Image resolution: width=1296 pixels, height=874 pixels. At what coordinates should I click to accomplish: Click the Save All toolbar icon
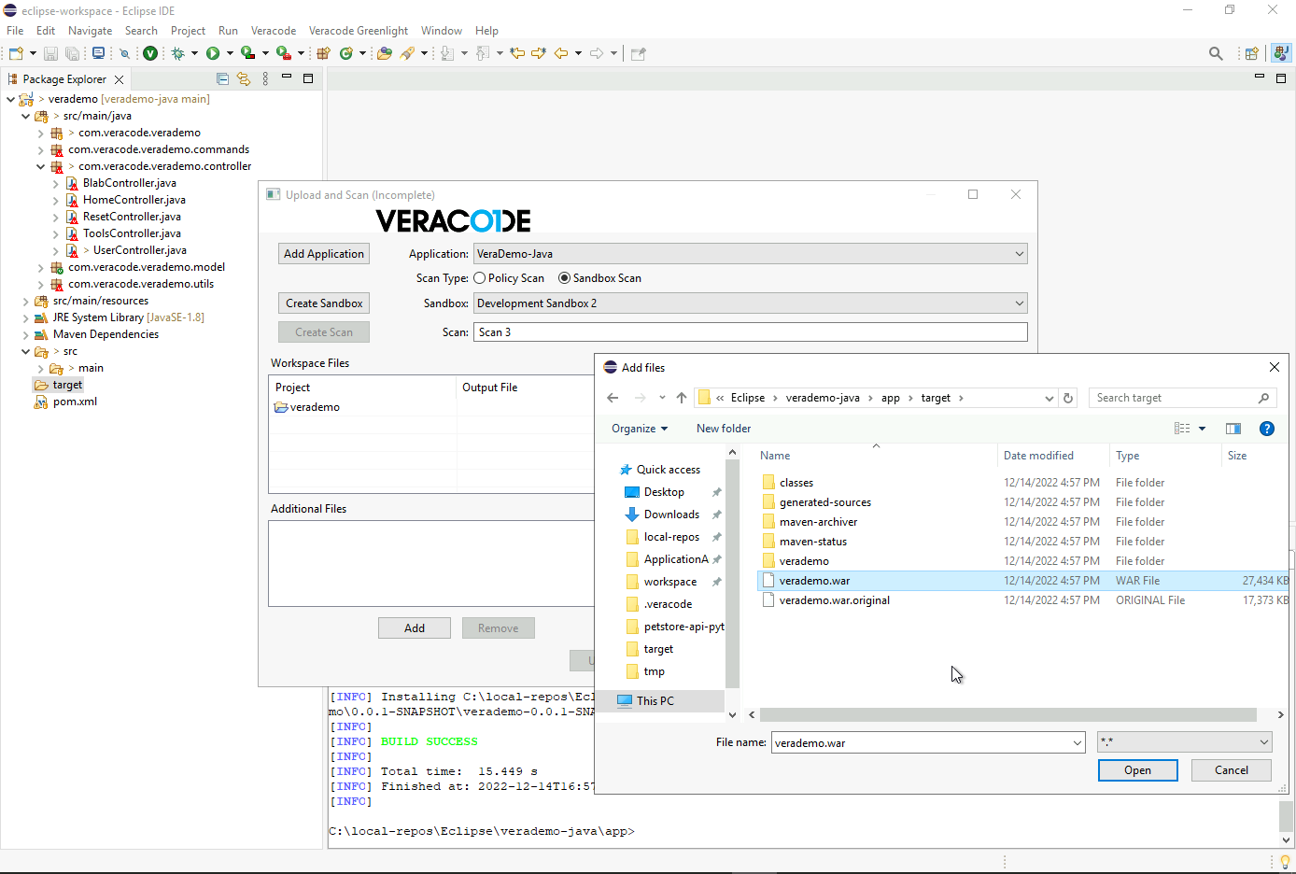click(x=72, y=54)
